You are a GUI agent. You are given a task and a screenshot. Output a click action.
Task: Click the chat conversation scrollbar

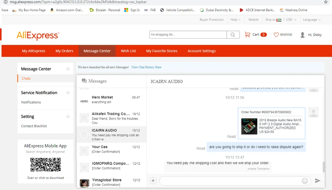pos(323,167)
